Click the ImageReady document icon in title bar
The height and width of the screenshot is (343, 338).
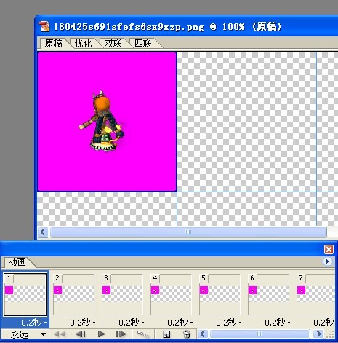[x=44, y=26]
